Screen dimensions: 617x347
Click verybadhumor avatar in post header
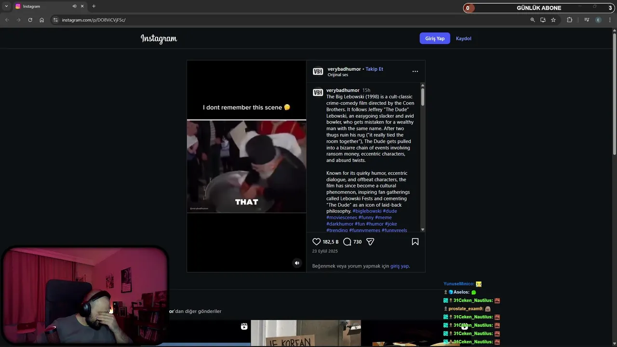tap(318, 71)
